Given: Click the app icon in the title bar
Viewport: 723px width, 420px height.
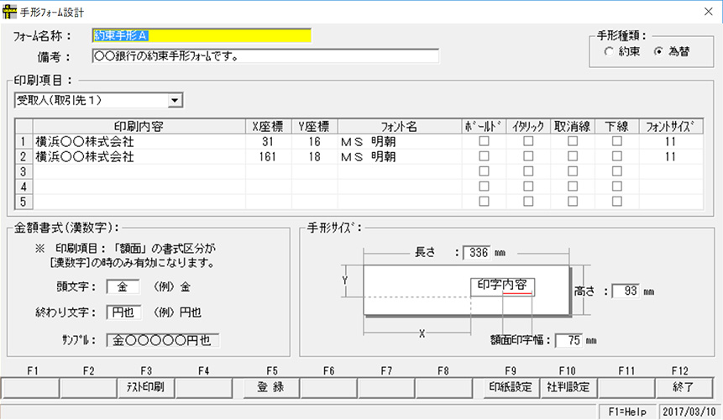Looking at the screenshot, I should coord(10,12).
